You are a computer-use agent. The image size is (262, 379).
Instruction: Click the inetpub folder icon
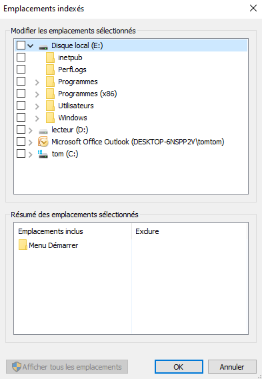(50, 57)
